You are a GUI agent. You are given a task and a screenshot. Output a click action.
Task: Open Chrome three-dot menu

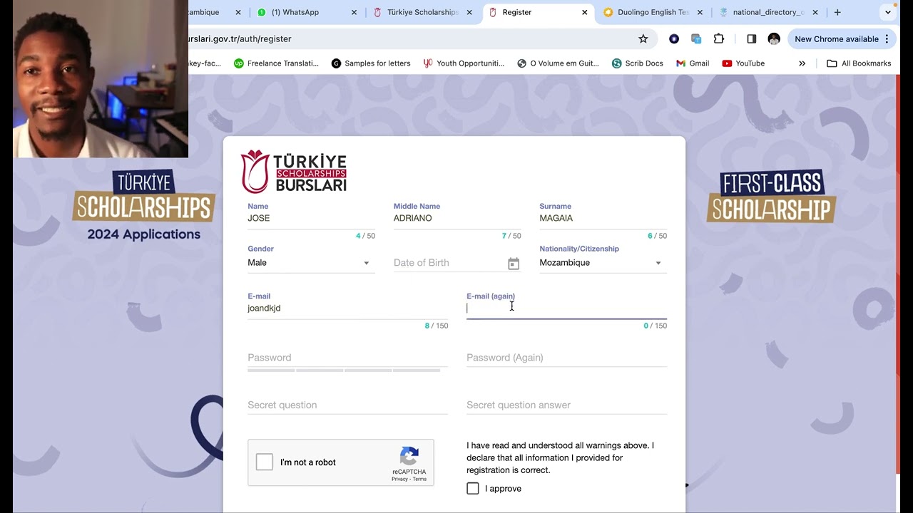click(x=887, y=39)
